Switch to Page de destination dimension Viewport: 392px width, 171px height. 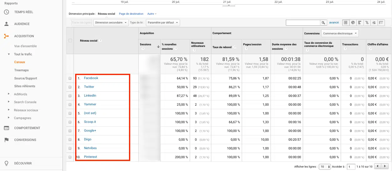click(131, 14)
